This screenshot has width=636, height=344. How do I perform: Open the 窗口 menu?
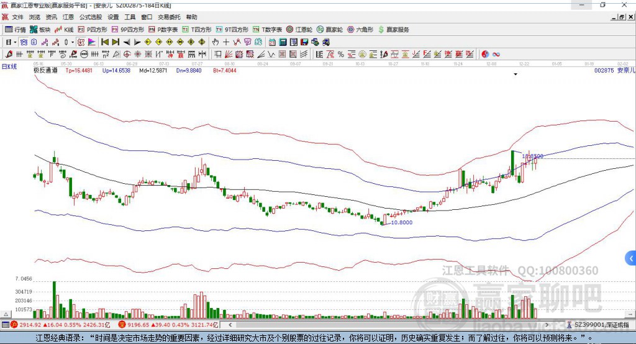coord(147,17)
